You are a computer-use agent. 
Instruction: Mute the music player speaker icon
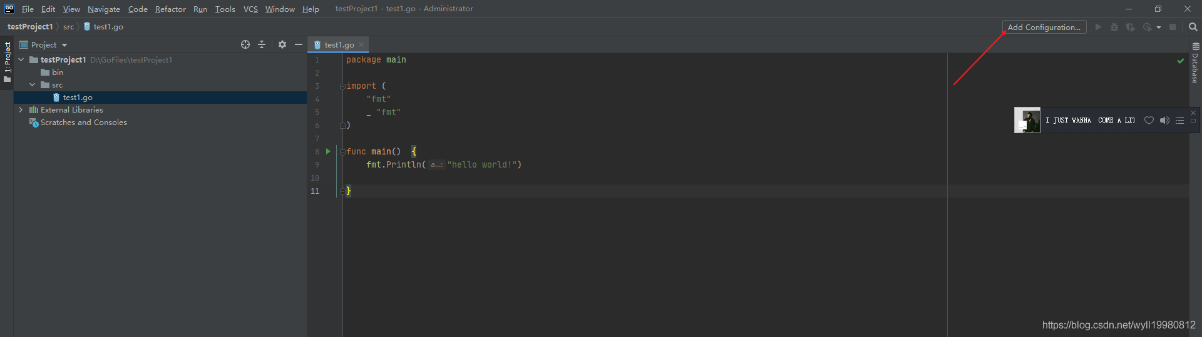(1164, 120)
